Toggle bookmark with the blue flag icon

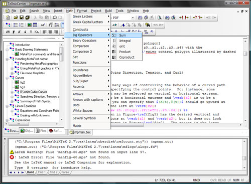pos(122,25)
